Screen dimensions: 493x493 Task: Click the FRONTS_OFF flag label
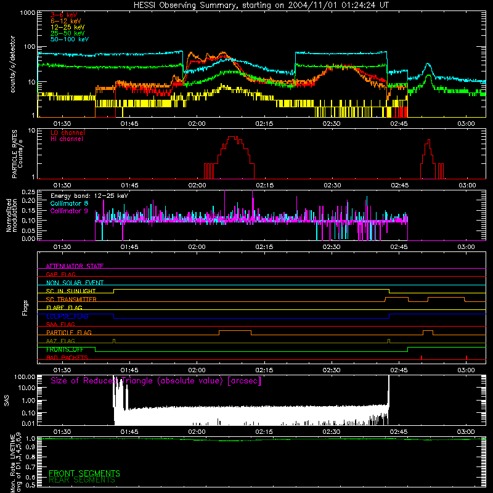pyautogui.click(x=65, y=349)
